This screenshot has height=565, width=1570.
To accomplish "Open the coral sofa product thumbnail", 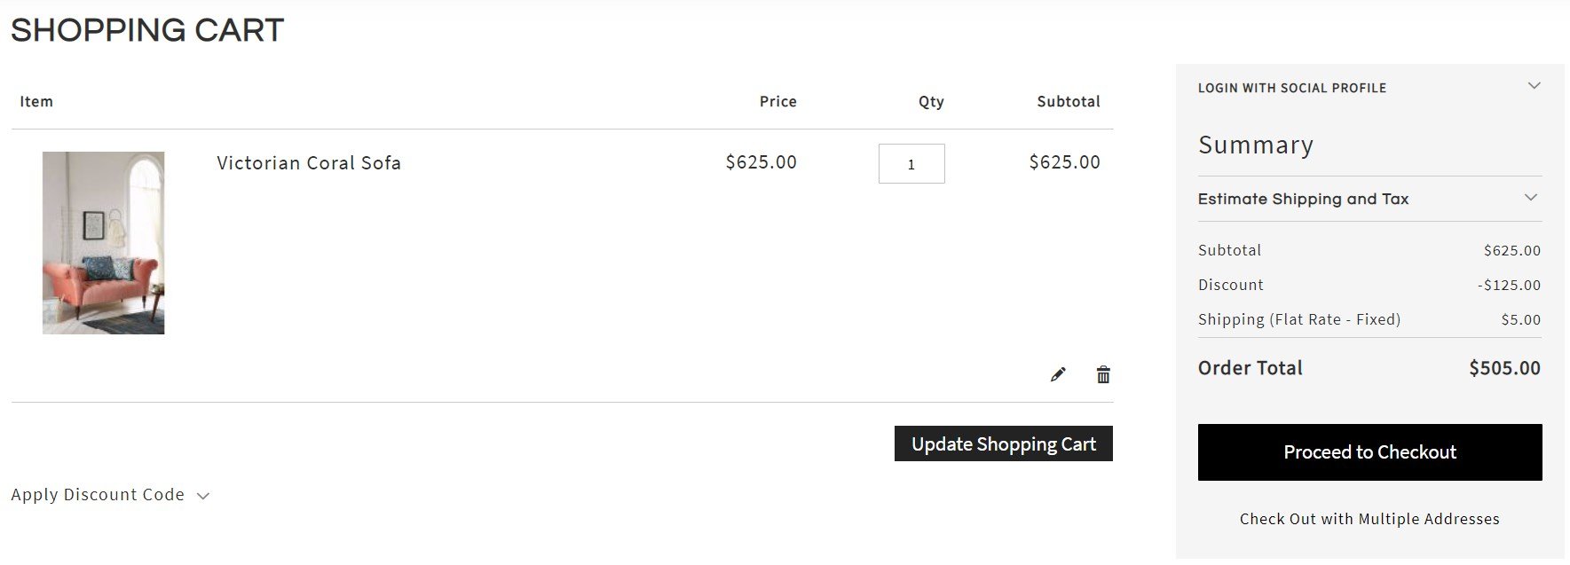I will click(103, 242).
